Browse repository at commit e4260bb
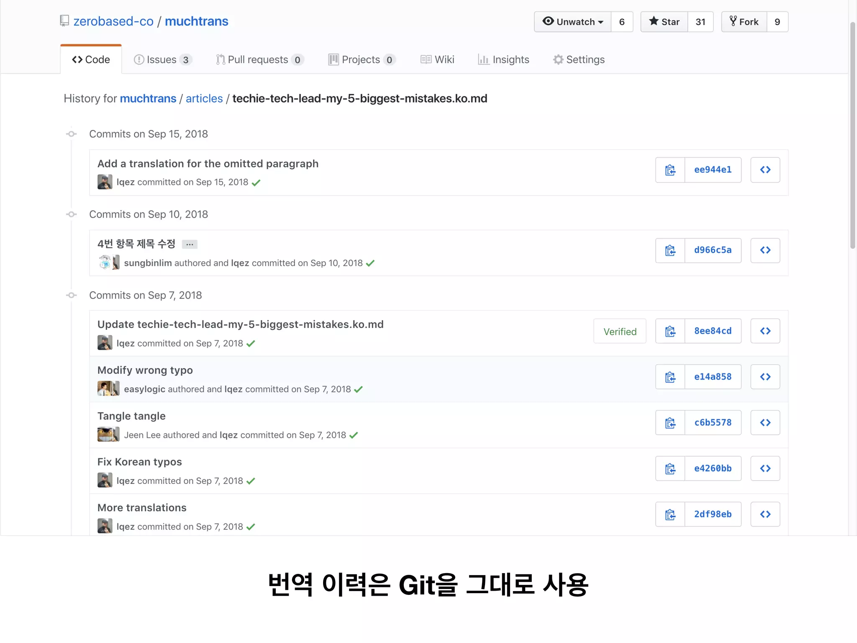857x643 pixels. [765, 468]
